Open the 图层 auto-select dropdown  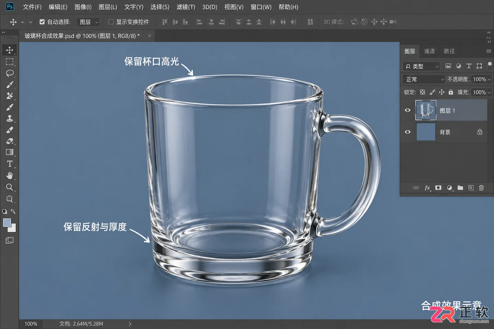coord(87,22)
